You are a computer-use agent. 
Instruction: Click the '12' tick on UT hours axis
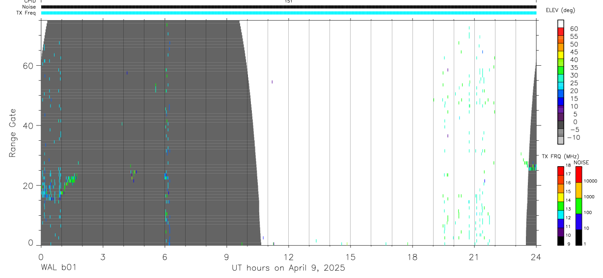(x=288, y=256)
